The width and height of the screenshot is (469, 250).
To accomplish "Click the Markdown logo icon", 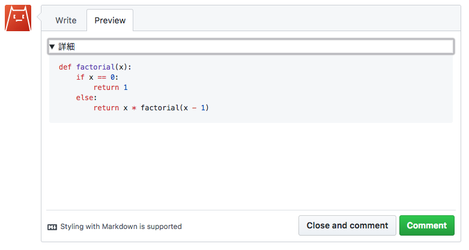I will click(x=52, y=227).
